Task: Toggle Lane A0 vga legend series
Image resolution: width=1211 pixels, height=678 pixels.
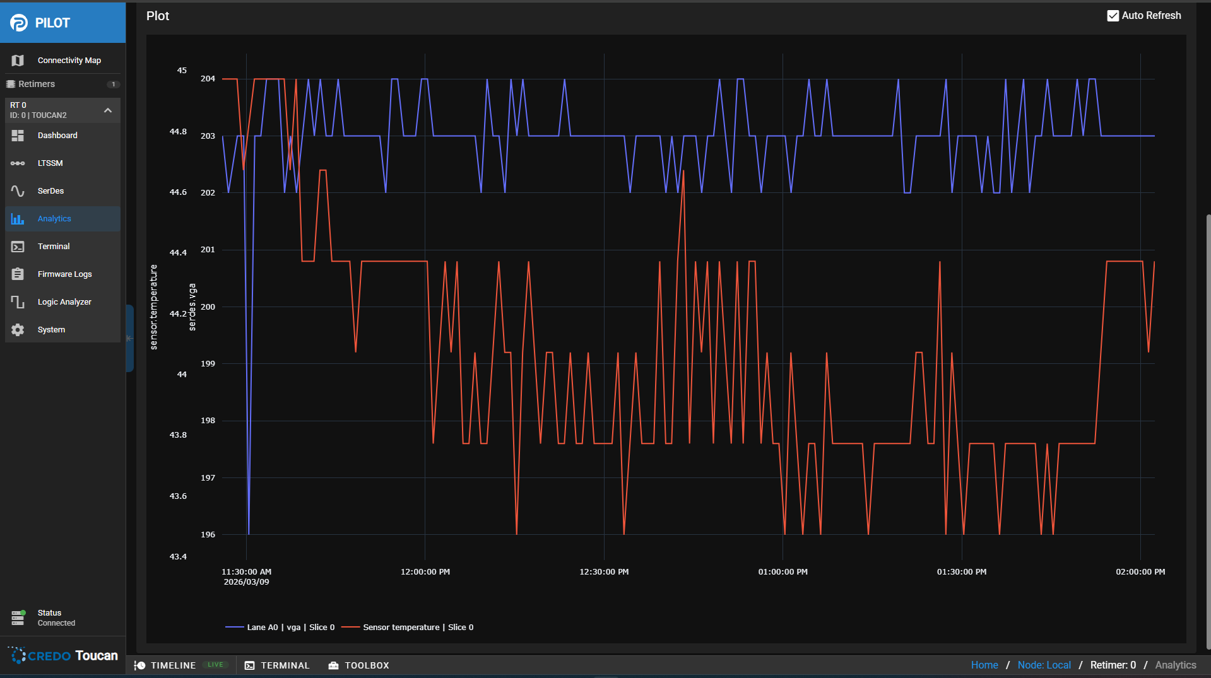Action: pos(280,627)
